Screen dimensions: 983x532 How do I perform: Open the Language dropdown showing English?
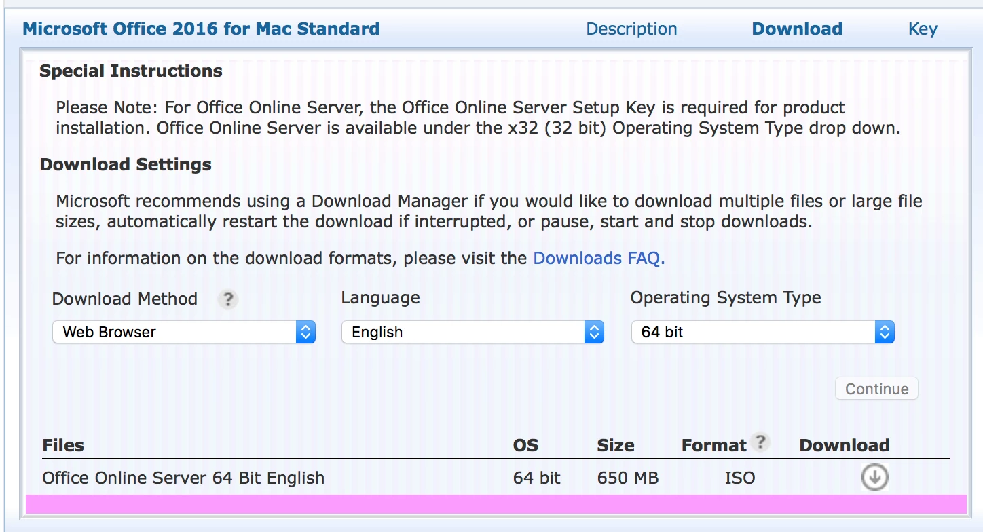(472, 332)
